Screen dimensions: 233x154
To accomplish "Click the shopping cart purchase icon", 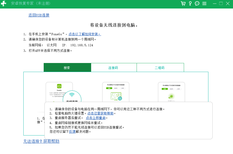I will (x=183, y=3).
